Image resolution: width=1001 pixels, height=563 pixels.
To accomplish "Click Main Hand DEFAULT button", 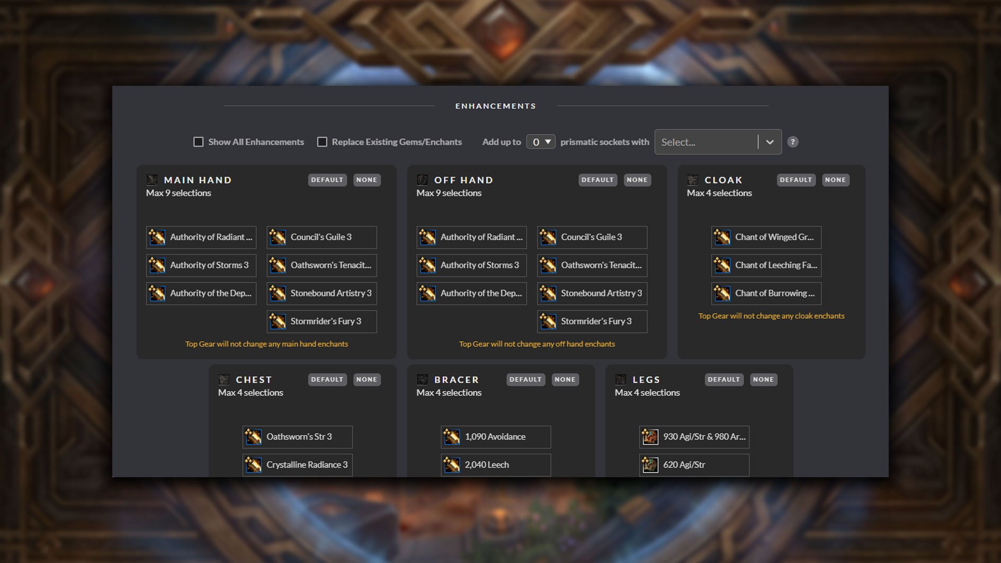I will tap(327, 180).
